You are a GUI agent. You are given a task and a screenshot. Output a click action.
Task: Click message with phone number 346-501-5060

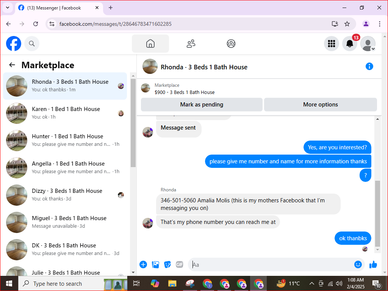[248, 204]
